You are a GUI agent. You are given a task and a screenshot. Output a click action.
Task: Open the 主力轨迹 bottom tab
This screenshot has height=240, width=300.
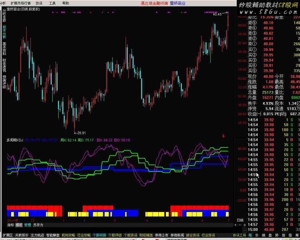pyautogui.click(x=37, y=235)
